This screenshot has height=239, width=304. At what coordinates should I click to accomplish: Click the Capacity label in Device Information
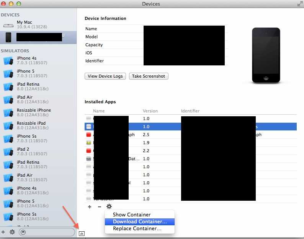coord(94,45)
